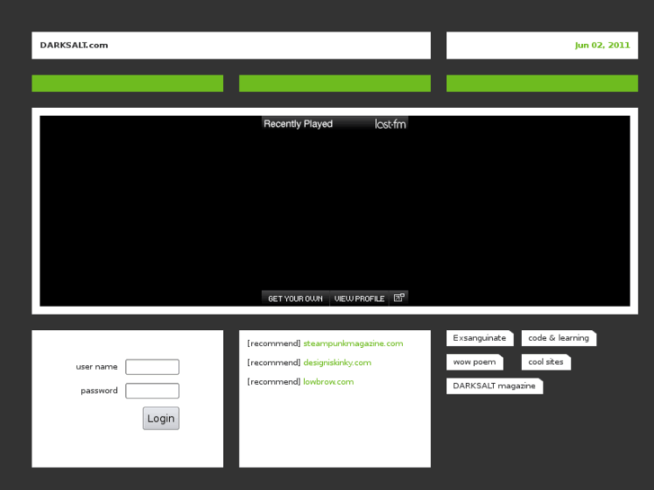Open the last.fm logo link
Viewport: 654px width, 490px height.
click(x=390, y=124)
